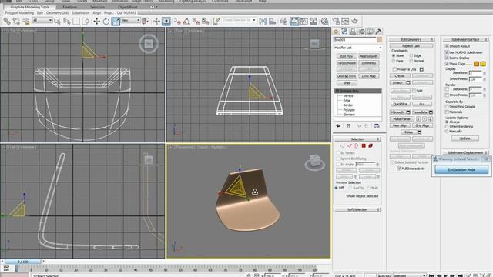Click the Edit Named Selection Sets icon
Image resolution: width=493 pixels, height=277 pixels.
(x=216, y=22)
